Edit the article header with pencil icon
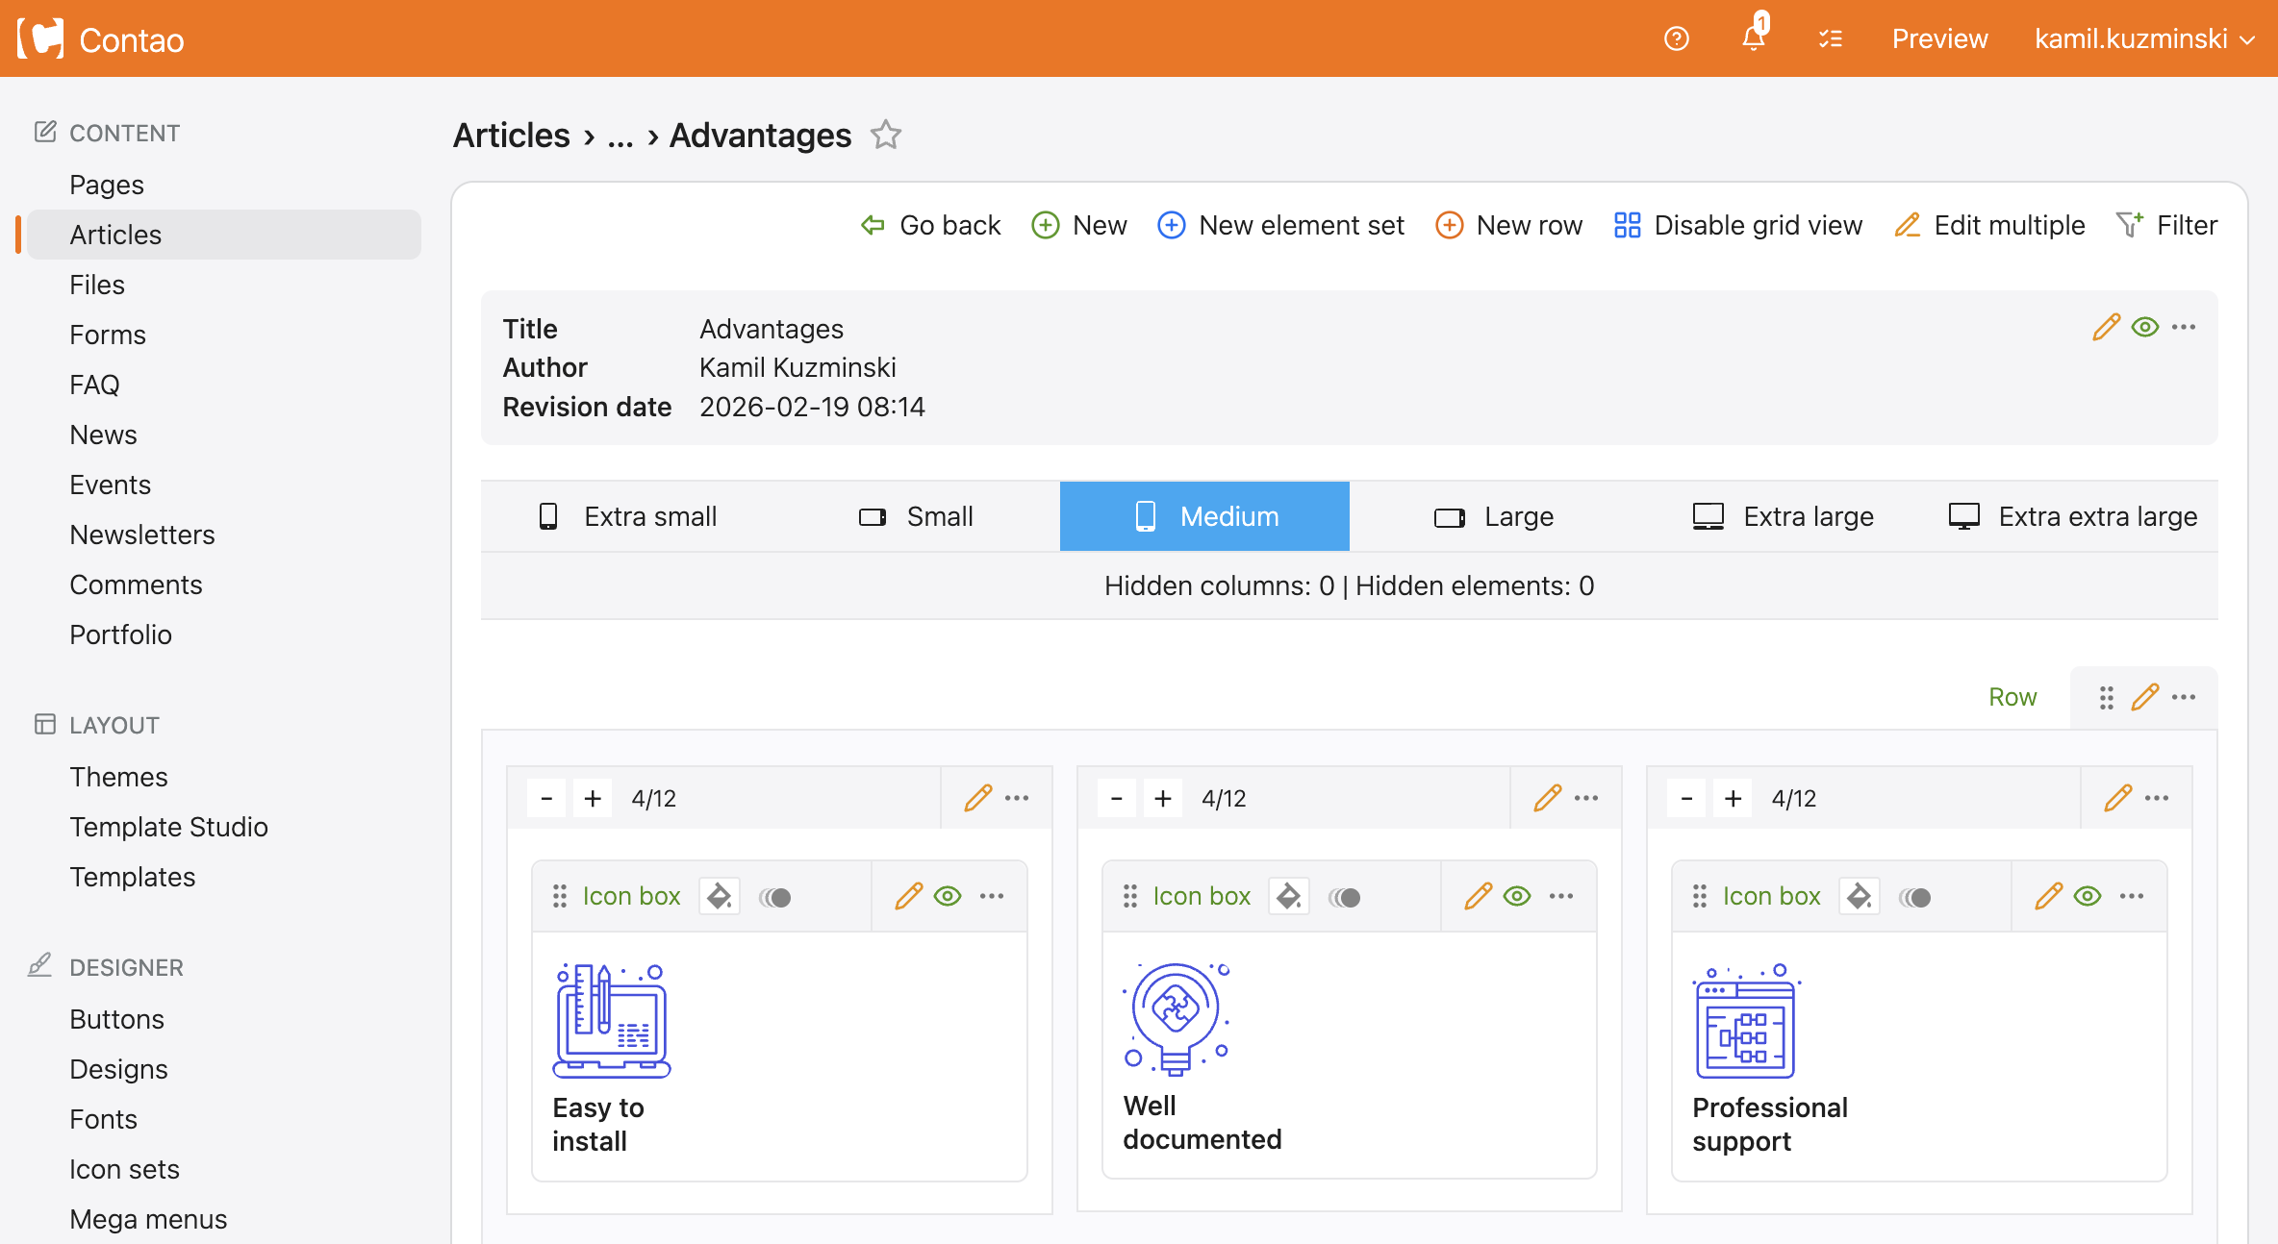This screenshot has height=1244, width=2278. coord(2106,327)
